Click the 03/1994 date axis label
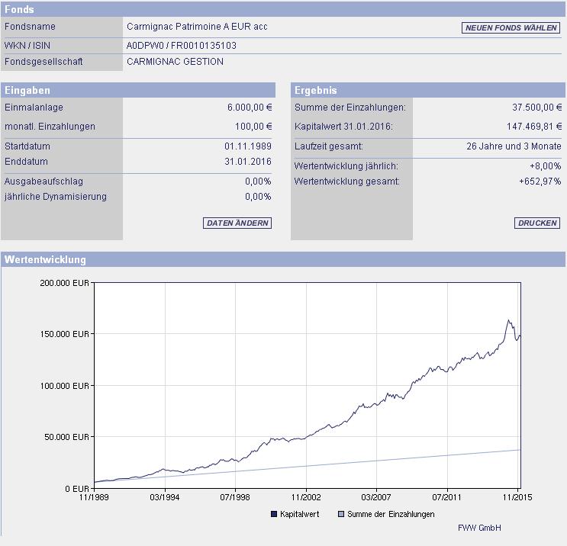567x546 pixels. [165, 497]
